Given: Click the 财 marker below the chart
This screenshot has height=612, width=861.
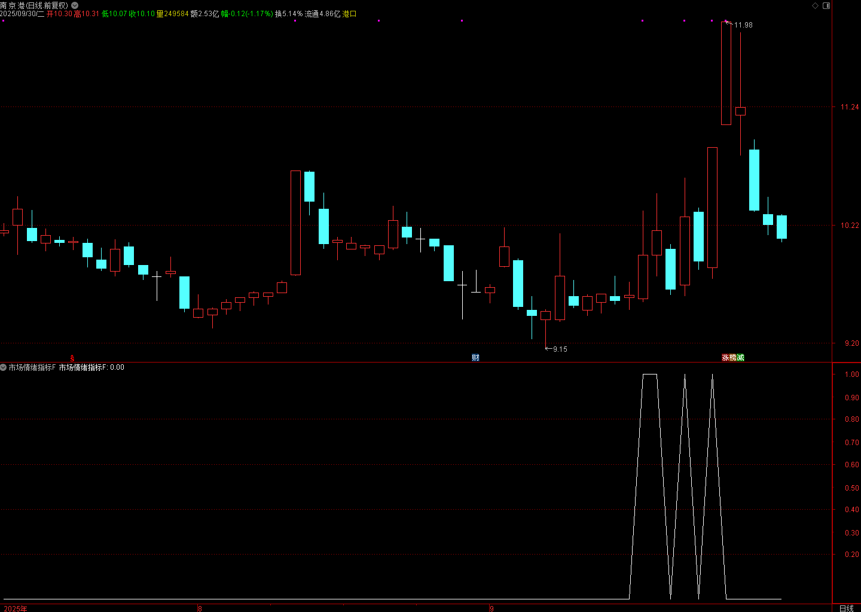Looking at the screenshot, I should (x=475, y=358).
